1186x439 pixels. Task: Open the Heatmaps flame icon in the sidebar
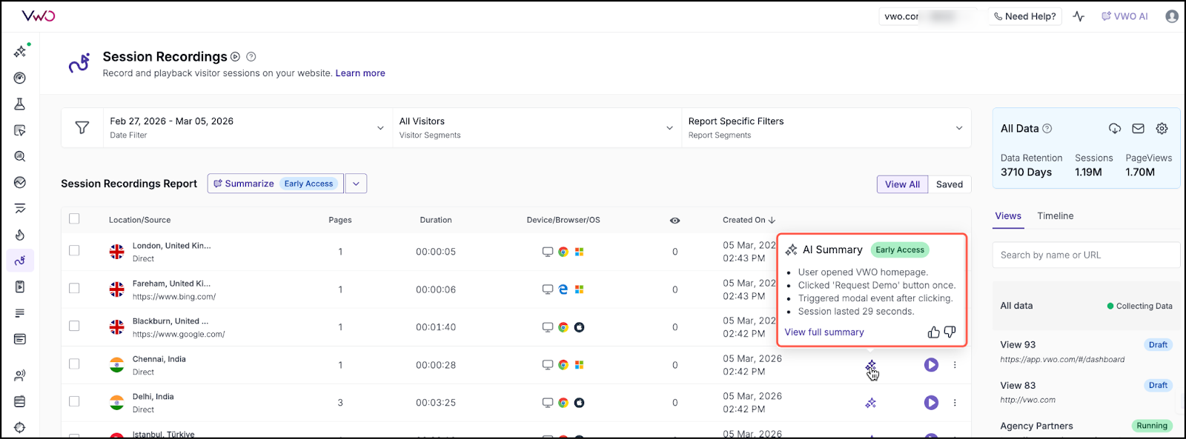[20, 235]
